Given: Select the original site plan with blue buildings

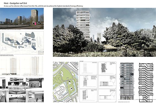Looking at the screenshot, I should 22,43.
